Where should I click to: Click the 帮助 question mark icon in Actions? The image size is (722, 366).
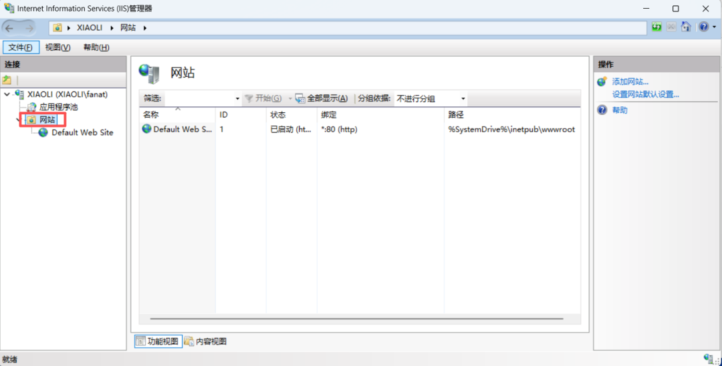pos(602,110)
